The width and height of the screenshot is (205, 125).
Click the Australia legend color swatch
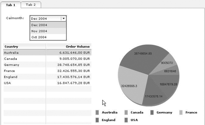(97, 112)
